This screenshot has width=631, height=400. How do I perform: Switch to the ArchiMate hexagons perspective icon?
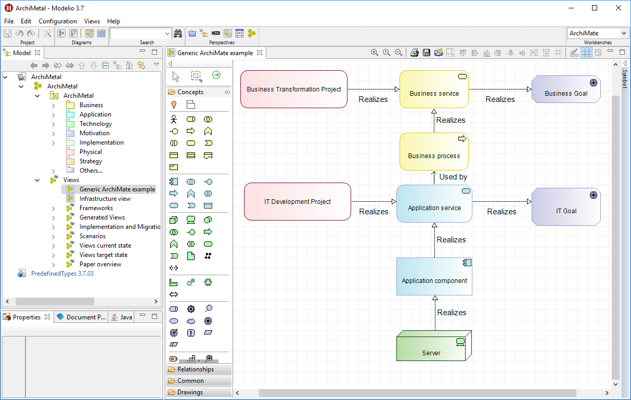pyautogui.click(x=252, y=33)
